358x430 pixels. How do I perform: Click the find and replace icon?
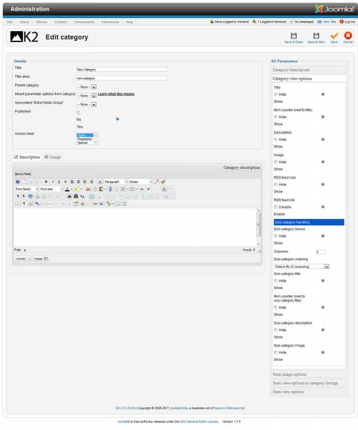click(82, 196)
